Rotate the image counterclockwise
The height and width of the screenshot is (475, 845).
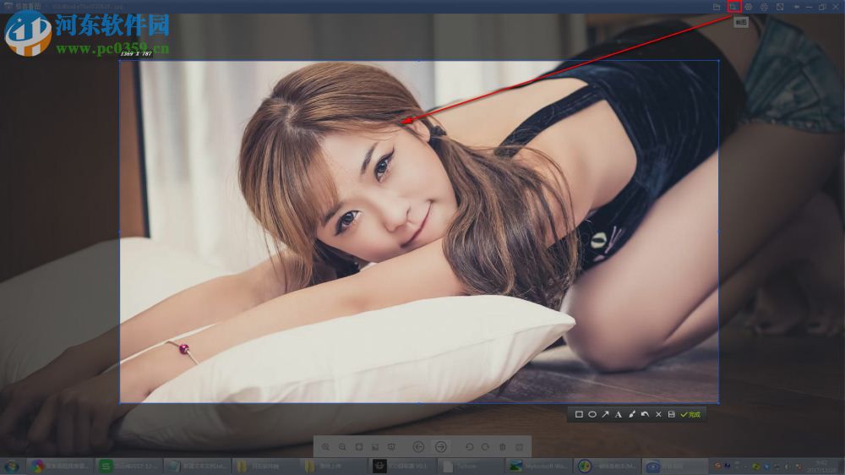click(469, 447)
